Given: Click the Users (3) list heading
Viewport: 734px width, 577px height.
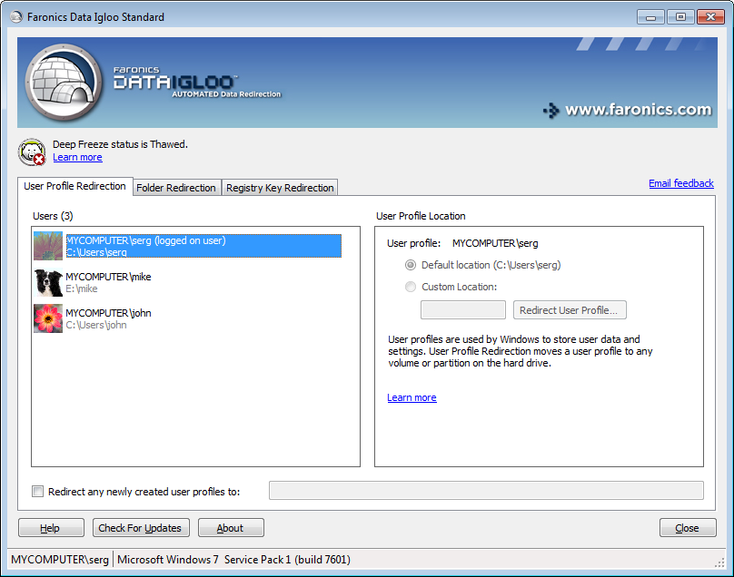Looking at the screenshot, I should [53, 216].
